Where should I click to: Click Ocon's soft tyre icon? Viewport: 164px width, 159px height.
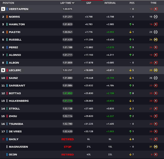pos(156,154)
